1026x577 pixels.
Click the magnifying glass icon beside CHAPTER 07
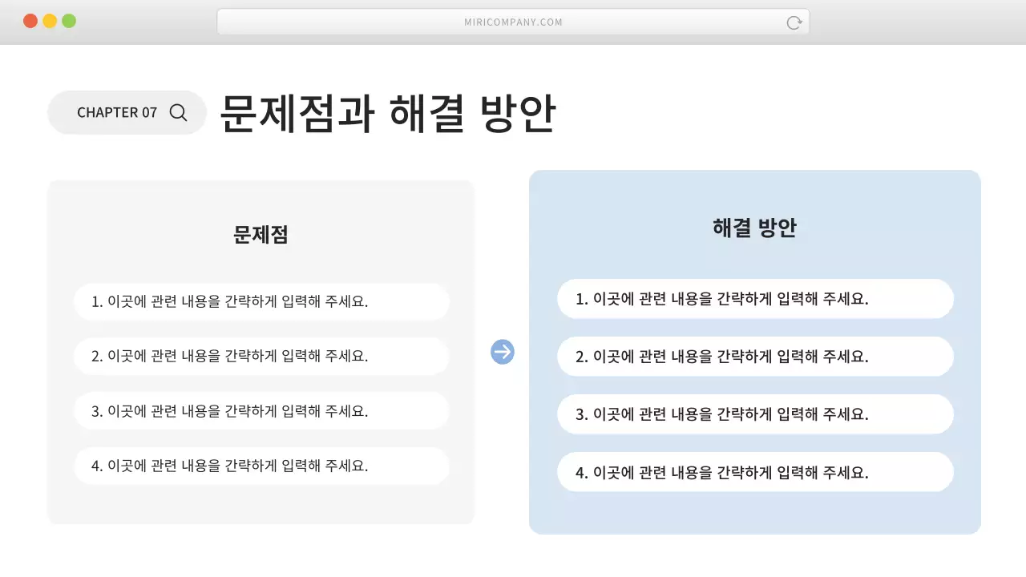click(177, 112)
